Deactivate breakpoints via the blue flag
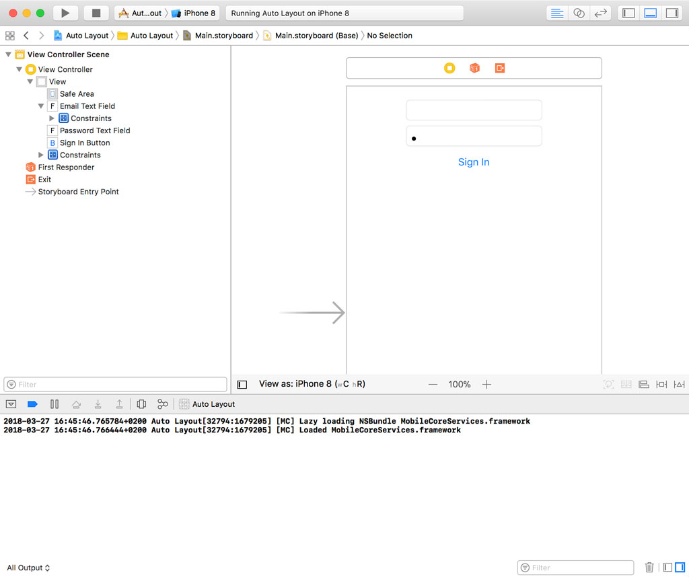 click(32, 403)
